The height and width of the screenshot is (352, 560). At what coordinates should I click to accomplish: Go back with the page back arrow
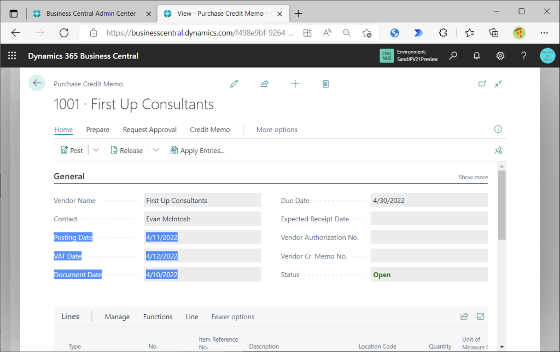click(x=37, y=83)
